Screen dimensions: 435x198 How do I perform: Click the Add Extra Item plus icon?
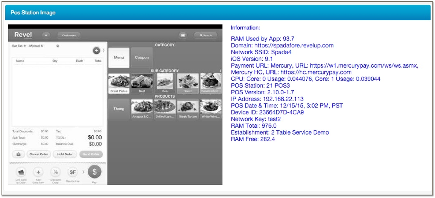(x=38, y=172)
